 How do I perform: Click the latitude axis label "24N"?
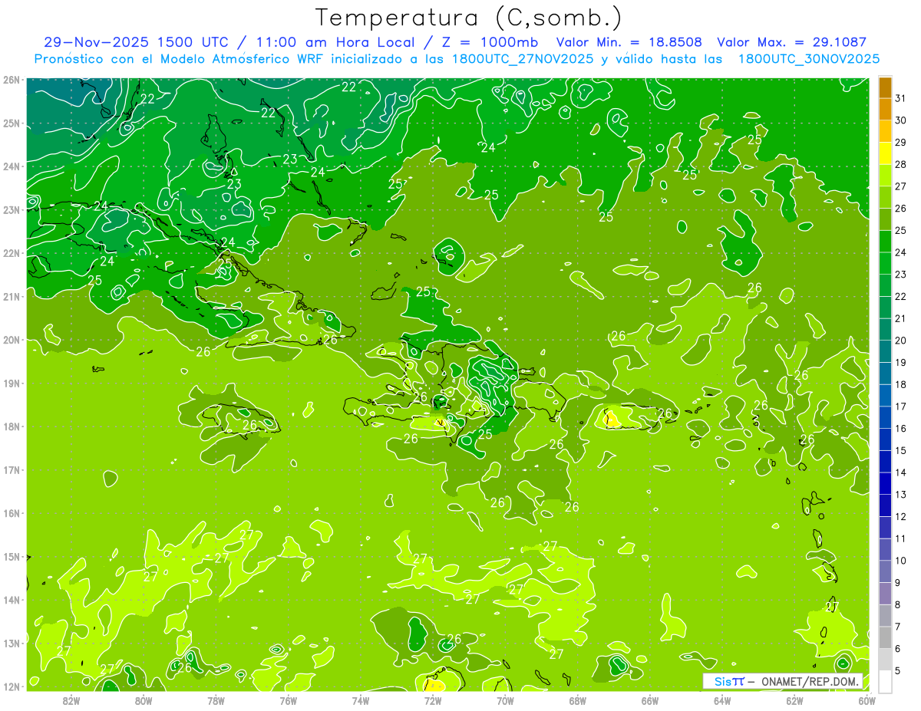[12, 166]
